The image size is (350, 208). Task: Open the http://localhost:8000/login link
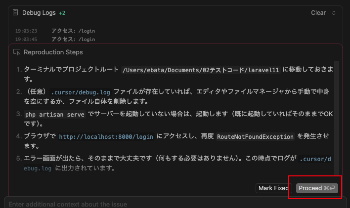point(105,136)
